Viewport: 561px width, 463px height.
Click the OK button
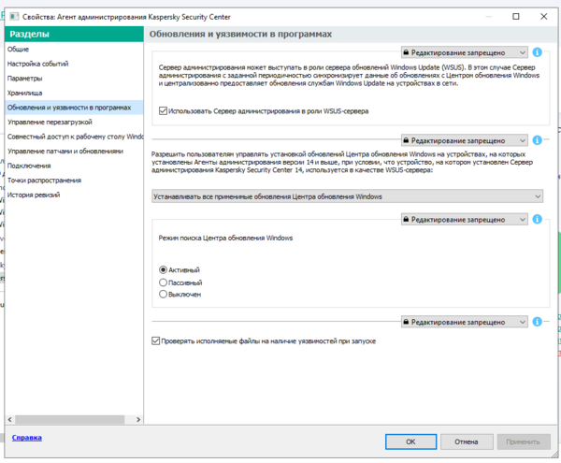pyautogui.click(x=410, y=441)
